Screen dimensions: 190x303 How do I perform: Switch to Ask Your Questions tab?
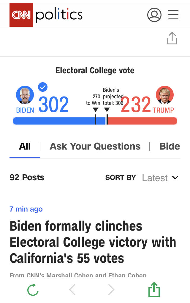(x=95, y=146)
